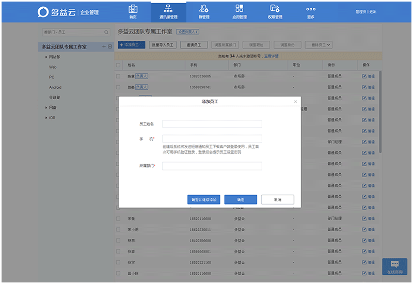This screenshot has height=284, width=413.
Task: Click the employee table vertical scrollbar
Action: 380,112
